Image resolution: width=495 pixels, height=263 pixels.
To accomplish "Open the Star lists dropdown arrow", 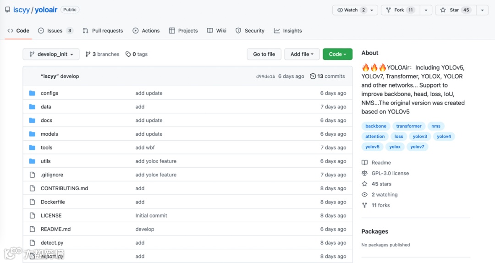I will coord(482,10).
